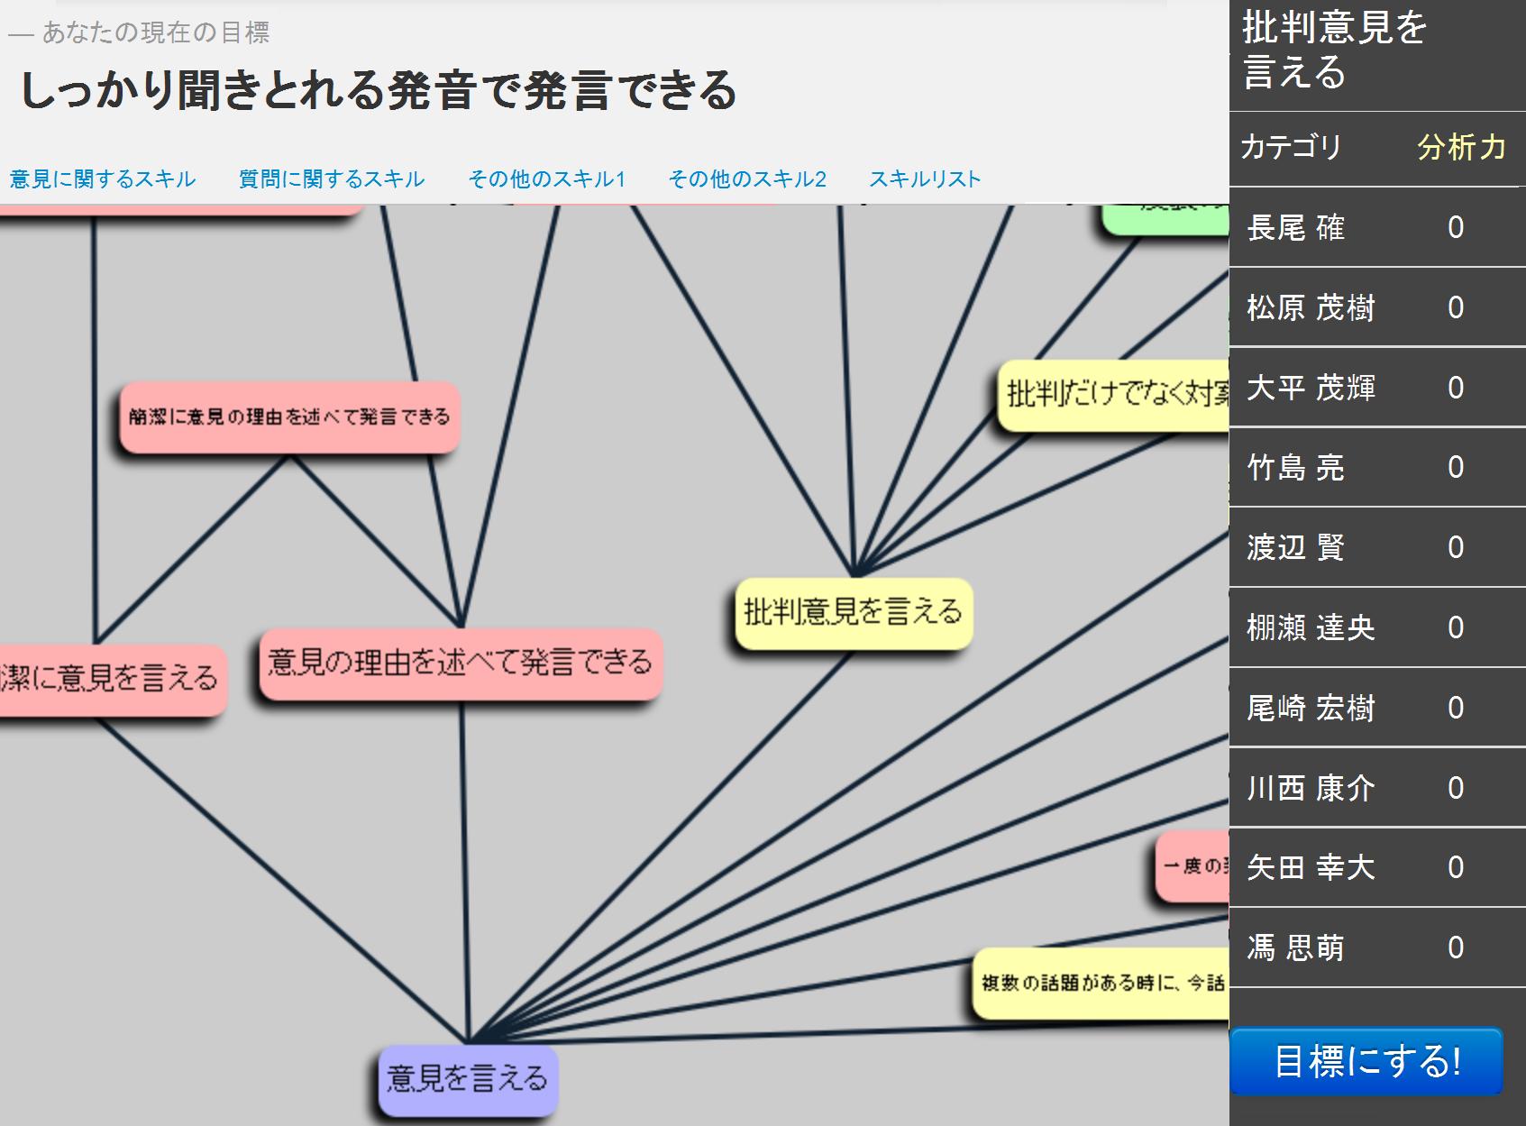The height and width of the screenshot is (1126, 1526).
Task: Select the partially hidden 潔に意見を言える node
Action: coord(109,679)
